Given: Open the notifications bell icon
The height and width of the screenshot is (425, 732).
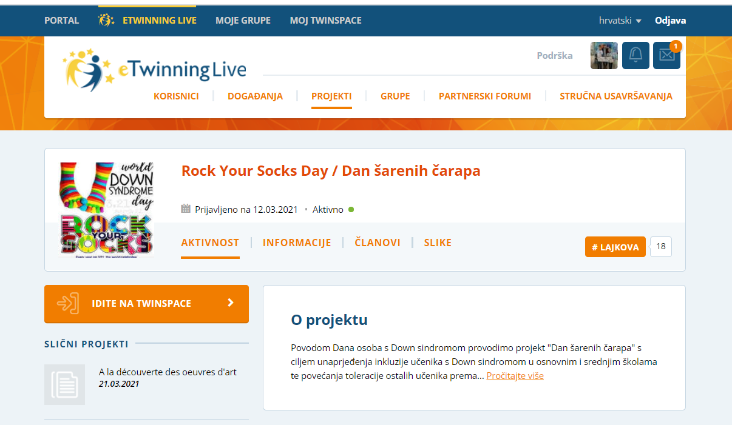Looking at the screenshot, I should tap(635, 55).
